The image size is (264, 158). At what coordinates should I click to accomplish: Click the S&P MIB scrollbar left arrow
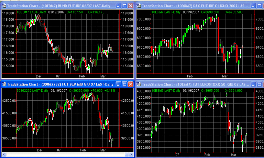pyautogui.click(x=4, y=154)
